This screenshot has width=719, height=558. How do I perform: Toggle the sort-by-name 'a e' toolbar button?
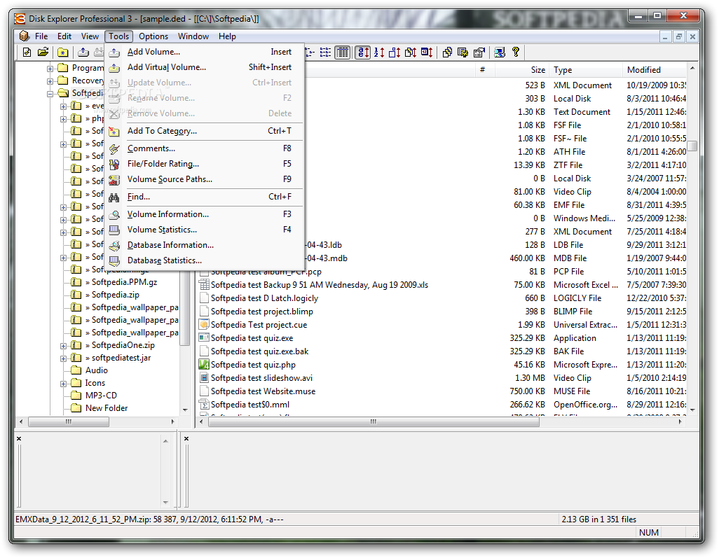[363, 53]
